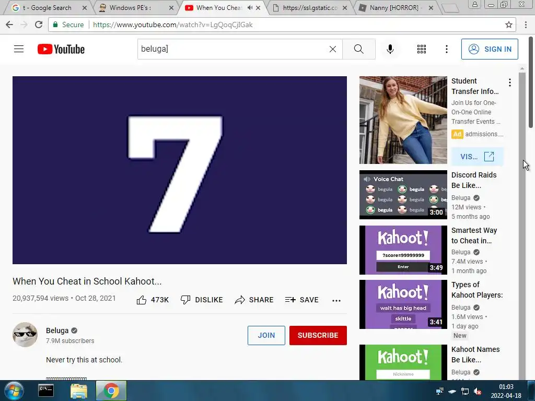
Task: Open the YouTube hamburger guide menu
Action: pyautogui.click(x=19, y=49)
